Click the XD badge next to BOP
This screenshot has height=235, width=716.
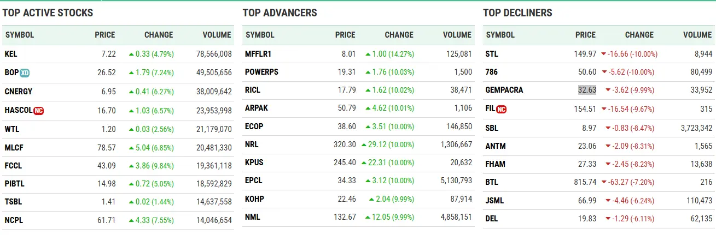[24, 73]
